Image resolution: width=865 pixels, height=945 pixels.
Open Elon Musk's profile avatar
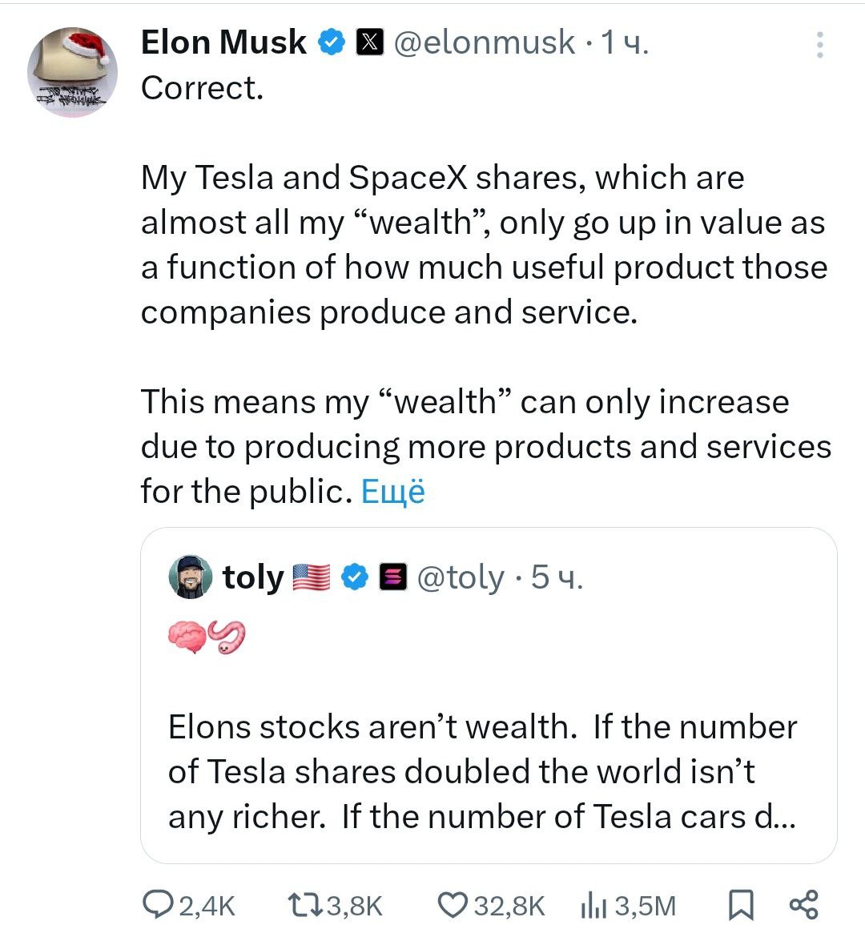(73, 72)
